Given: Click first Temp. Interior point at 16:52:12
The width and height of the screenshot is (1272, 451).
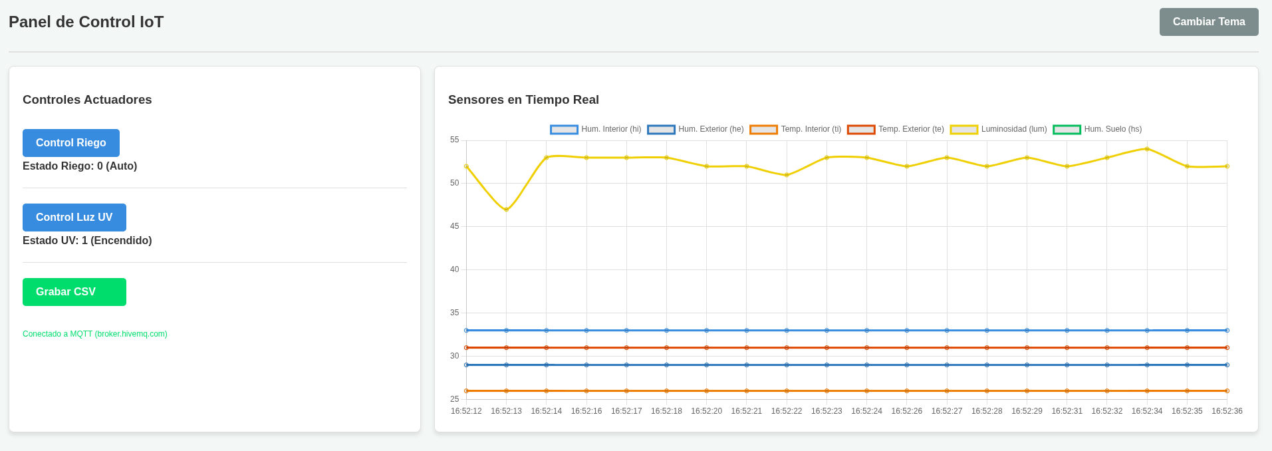Looking at the screenshot, I should (x=466, y=391).
